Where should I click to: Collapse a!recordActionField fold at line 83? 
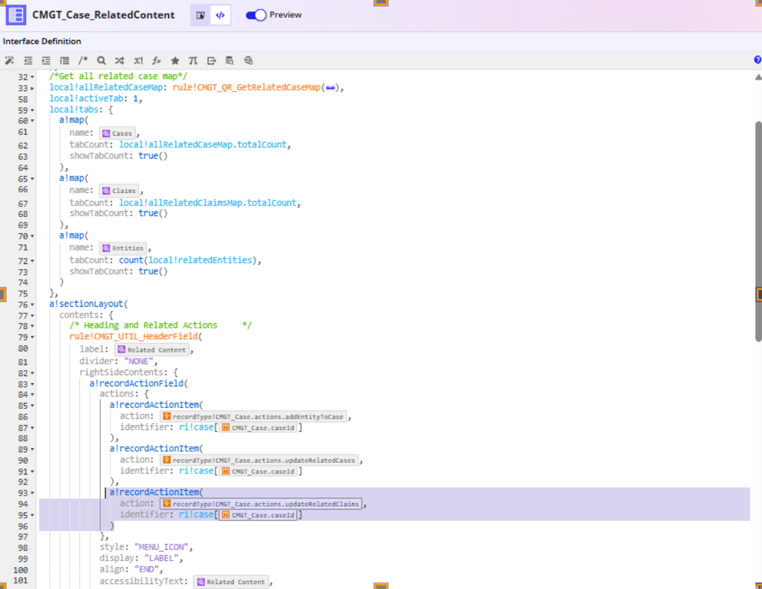click(32, 385)
